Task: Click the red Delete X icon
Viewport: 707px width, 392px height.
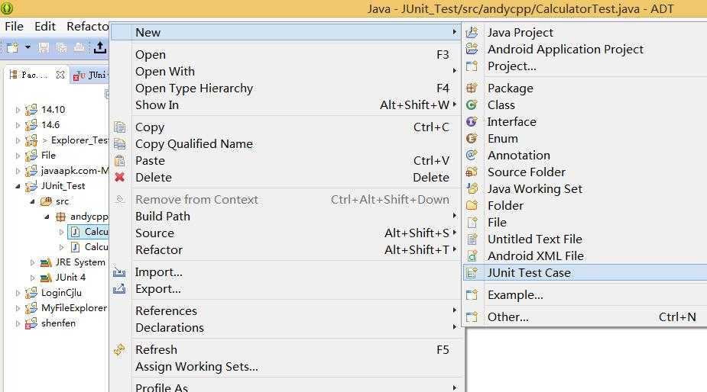Action: [x=119, y=178]
